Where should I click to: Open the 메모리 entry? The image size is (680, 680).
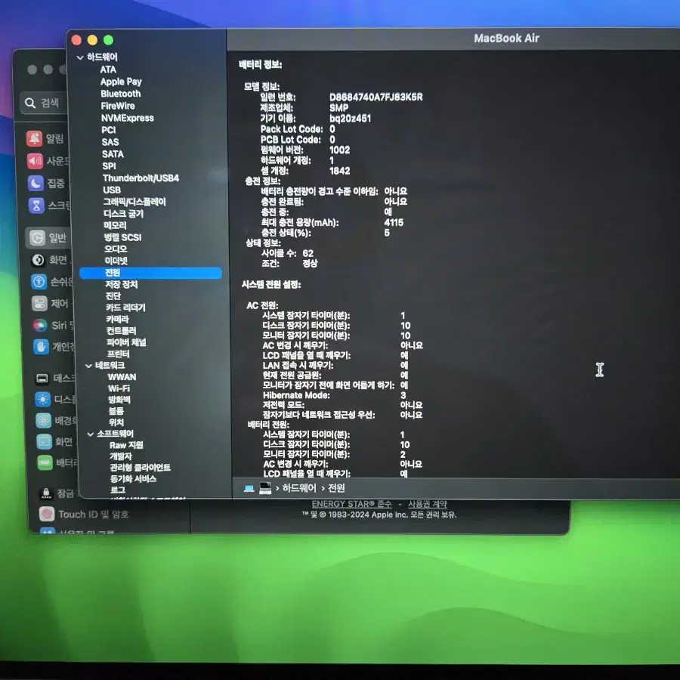(x=116, y=225)
